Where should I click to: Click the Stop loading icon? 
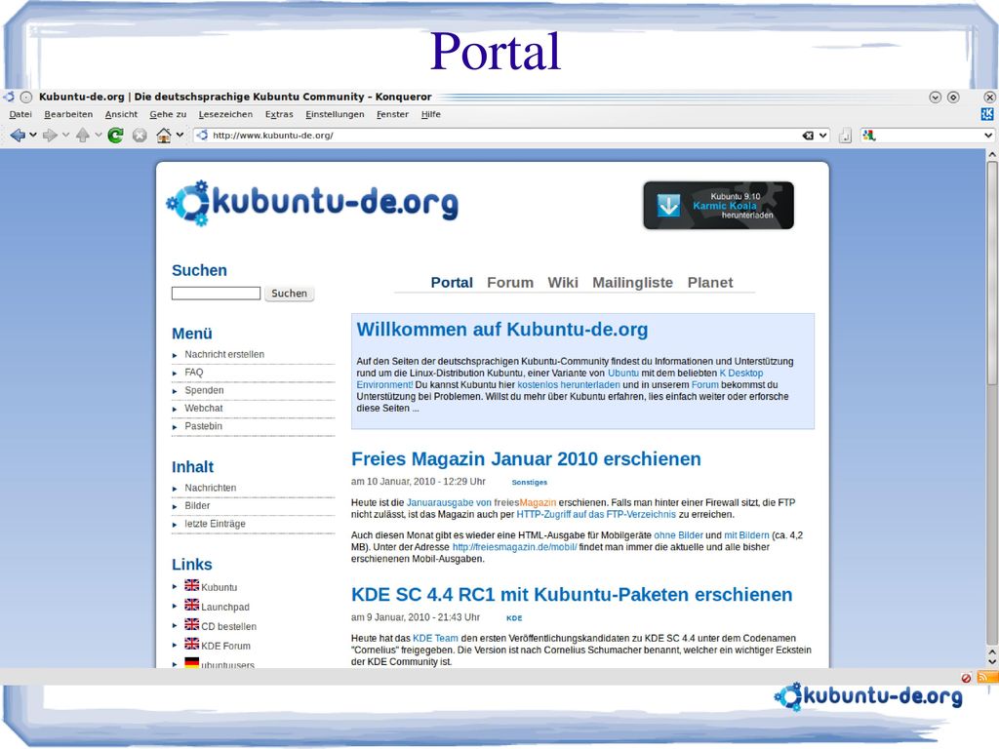[140, 135]
